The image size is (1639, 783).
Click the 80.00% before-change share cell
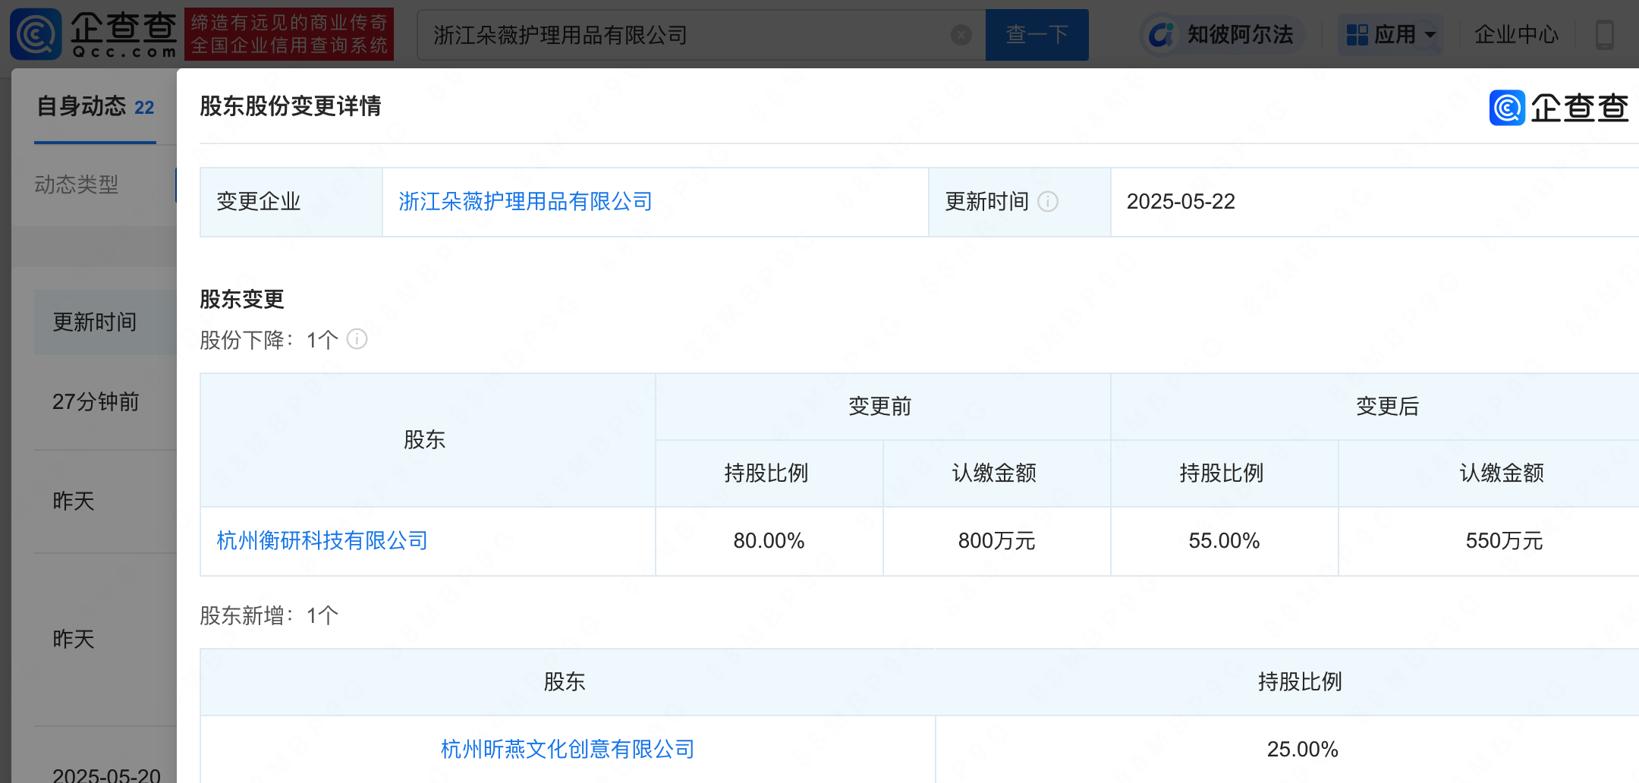(x=769, y=541)
